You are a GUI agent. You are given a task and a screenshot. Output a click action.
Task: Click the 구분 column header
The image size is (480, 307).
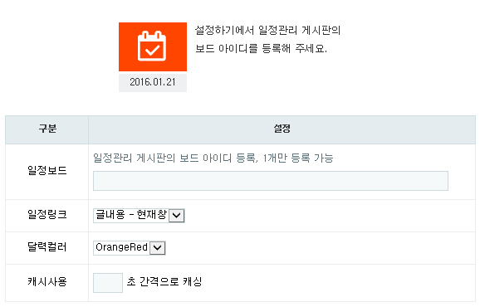(x=47, y=129)
